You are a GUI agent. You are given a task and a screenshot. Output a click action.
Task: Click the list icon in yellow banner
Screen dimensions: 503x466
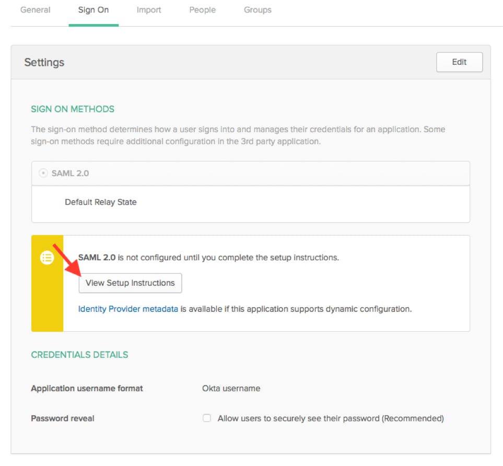pyautogui.click(x=47, y=258)
